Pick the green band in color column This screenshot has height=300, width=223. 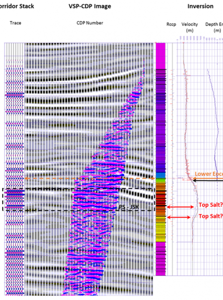[161, 180]
